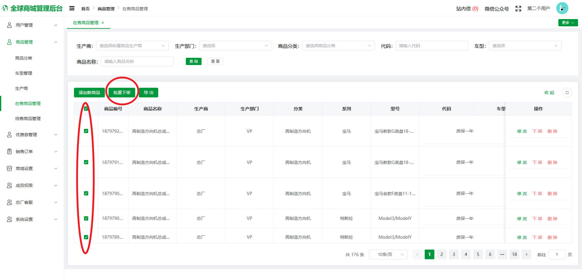This screenshot has height=278, width=582.
Task: Toggle fullscreen mode icon
Action: pyautogui.click(x=518, y=9)
